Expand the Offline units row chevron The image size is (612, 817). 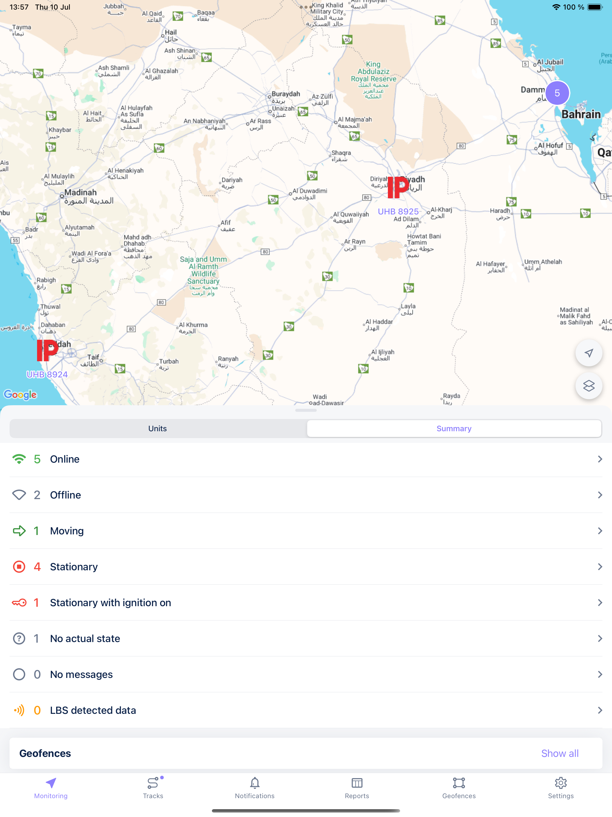coord(599,495)
